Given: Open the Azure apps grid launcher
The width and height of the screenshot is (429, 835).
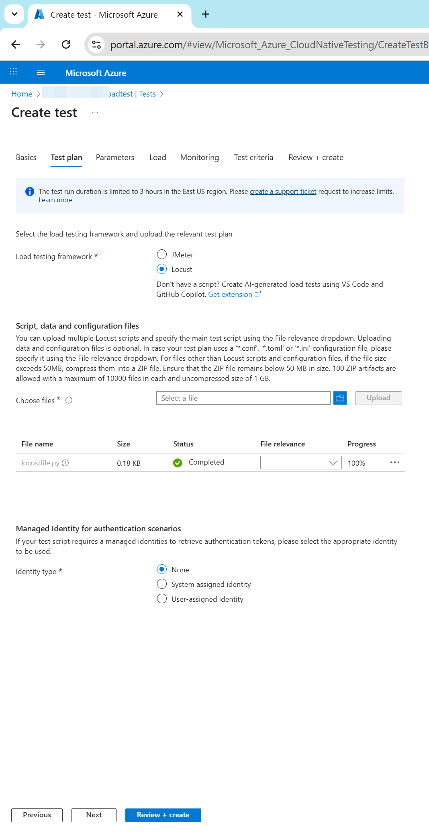Looking at the screenshot, I should point(13,72).
